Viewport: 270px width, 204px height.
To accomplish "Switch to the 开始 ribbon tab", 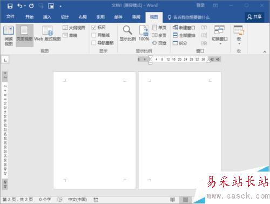I will [x=29, y=17].
